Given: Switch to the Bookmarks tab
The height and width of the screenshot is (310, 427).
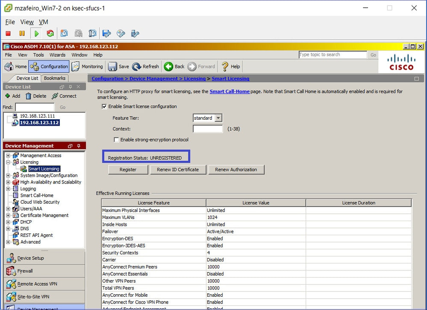Looking at the screenshot, I should [55, 78].
